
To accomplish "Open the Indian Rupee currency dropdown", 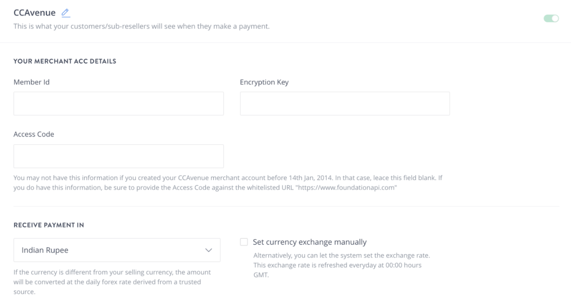I will click(117, 250).
